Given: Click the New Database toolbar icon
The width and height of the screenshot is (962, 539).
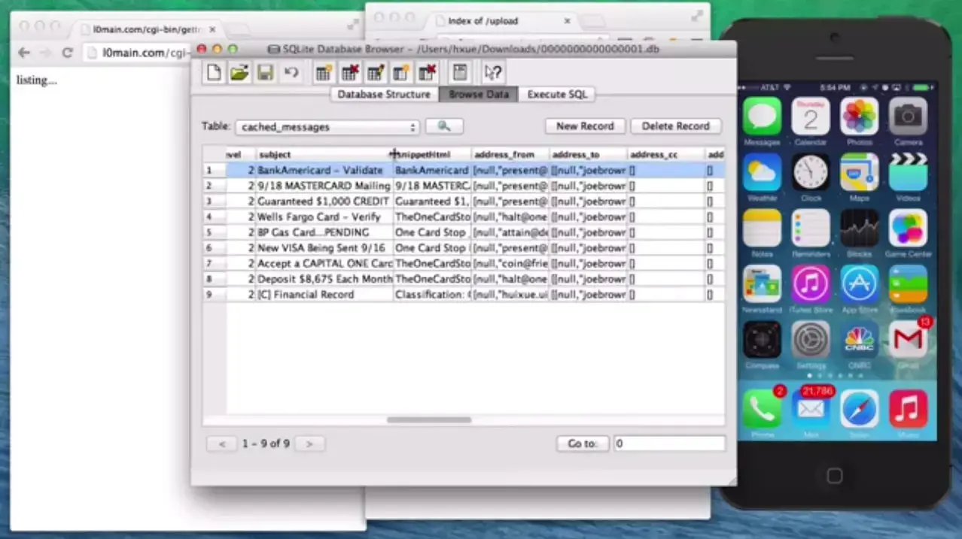Looking at the screenshot, I should point(215,73).
